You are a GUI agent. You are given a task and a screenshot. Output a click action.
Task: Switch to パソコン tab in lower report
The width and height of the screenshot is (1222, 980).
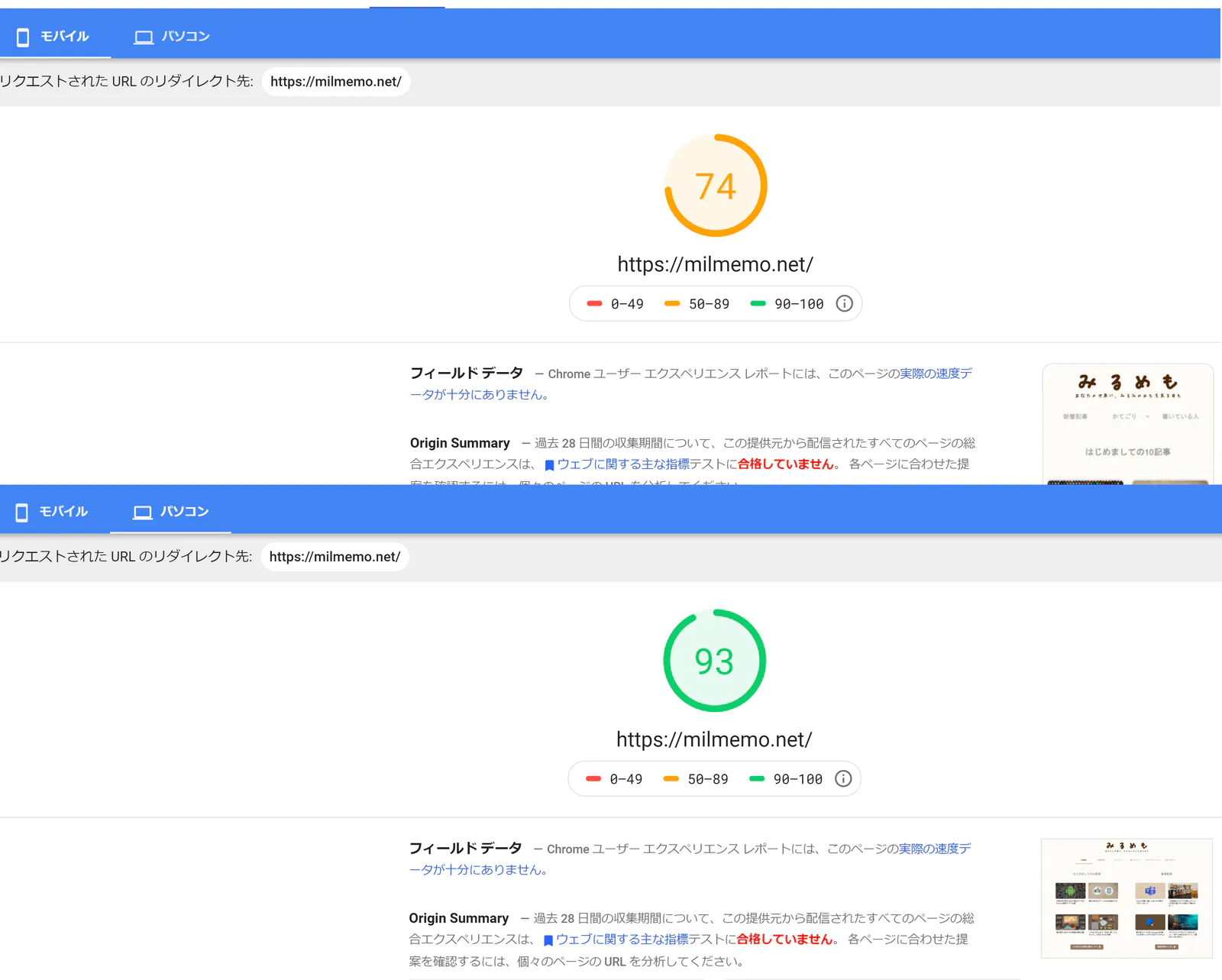(x=171, y=512)
